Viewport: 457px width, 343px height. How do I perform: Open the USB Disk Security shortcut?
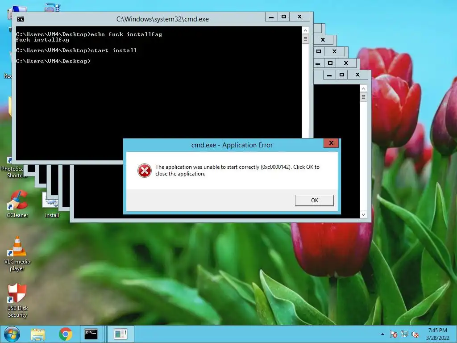coord(17,301)
